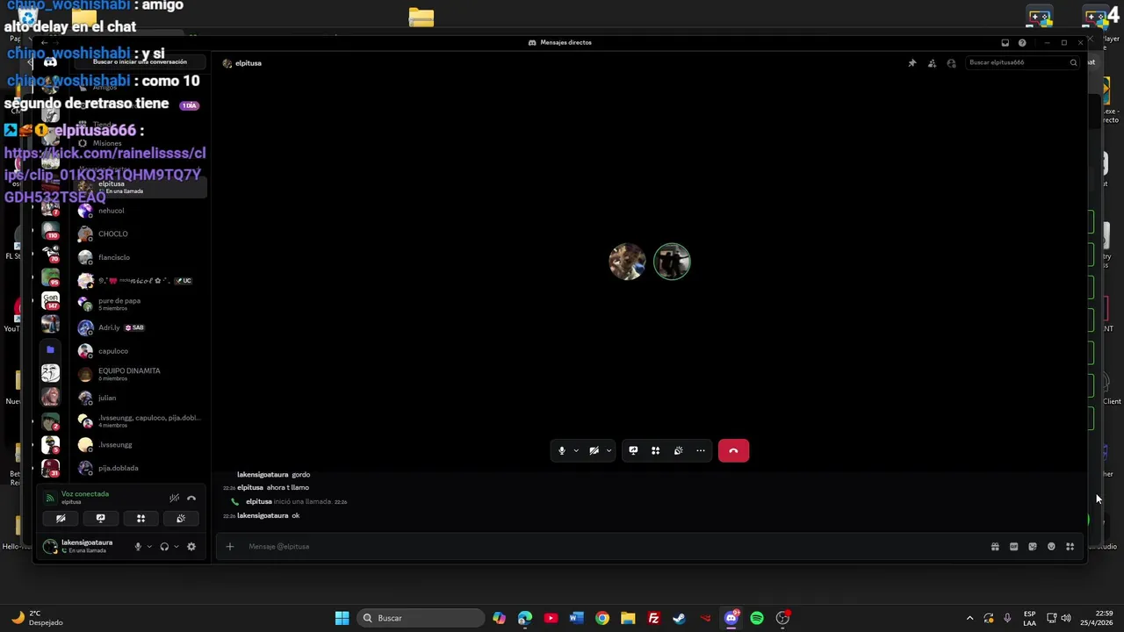The width and height of the screenshot is (1124, 632).
Task: Add friends to DM icon in header
Action: click(932, 63)
